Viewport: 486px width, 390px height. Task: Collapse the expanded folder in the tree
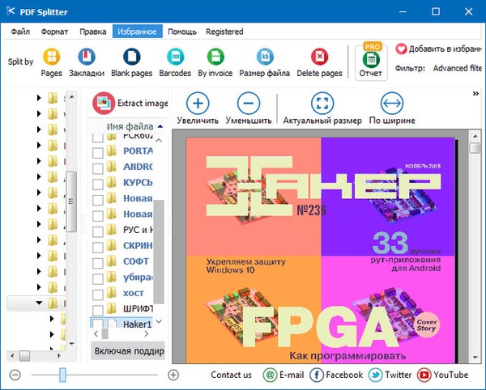38,303
